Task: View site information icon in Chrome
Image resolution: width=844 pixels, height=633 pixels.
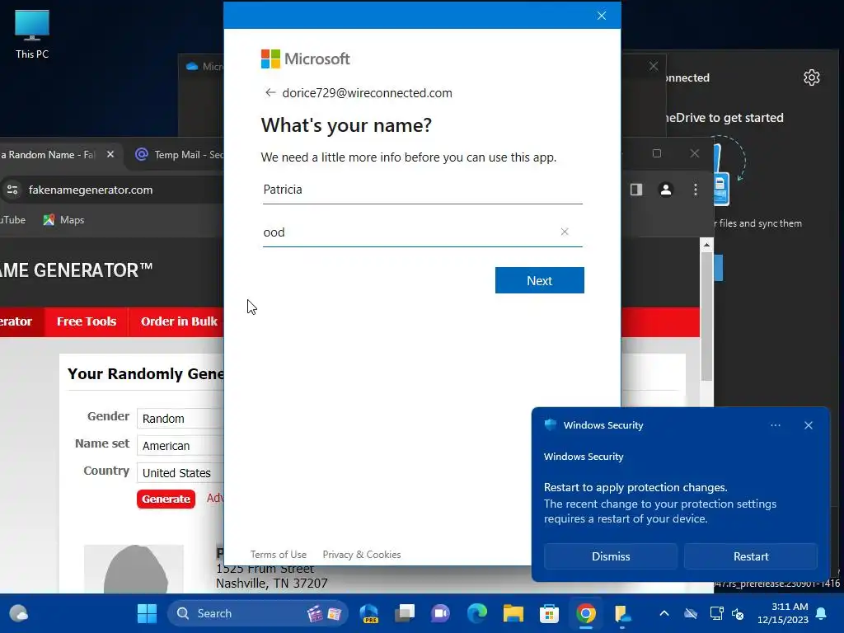Action: (x=12, y=190)
